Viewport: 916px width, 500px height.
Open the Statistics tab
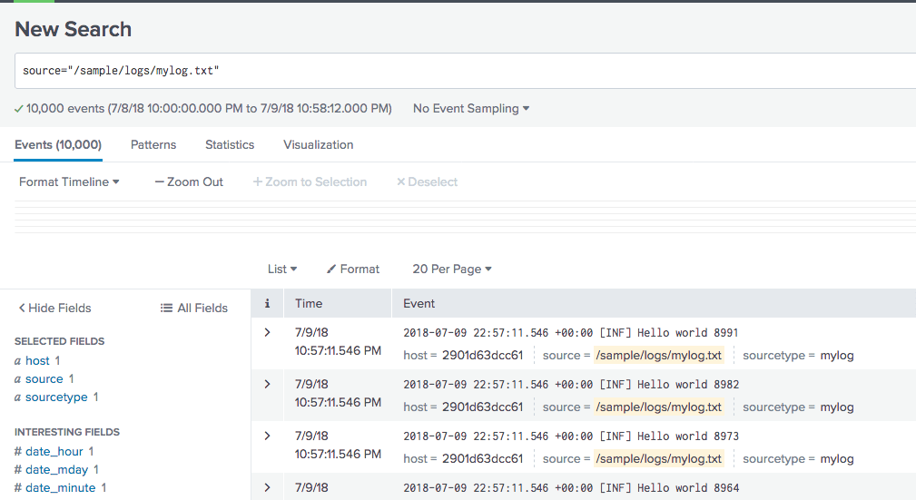[230, 145]
